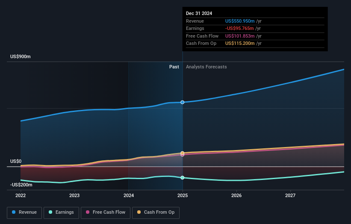Toggle the Free Cash Flow legend series
Viewport: 351px width, 224px height.
click(106, 212)
